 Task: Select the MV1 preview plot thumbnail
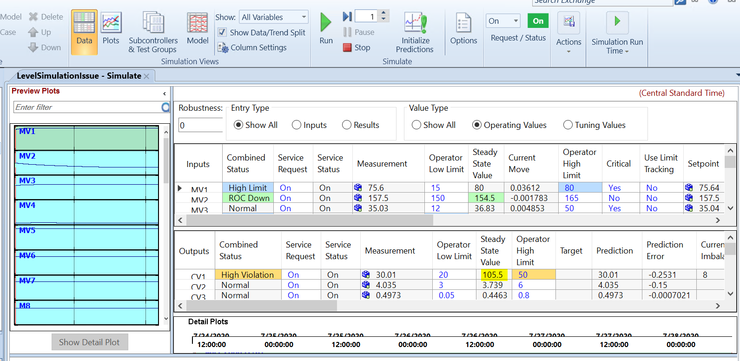(86, 138)
